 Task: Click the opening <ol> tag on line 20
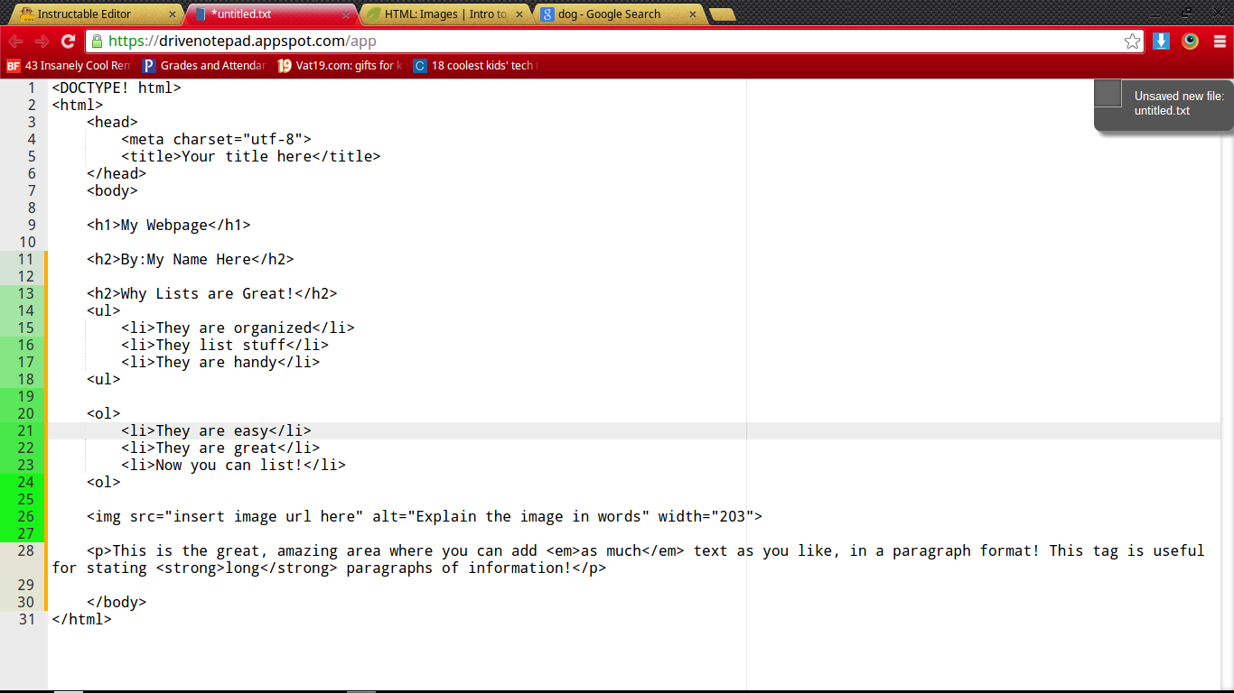(x=104, y=414)
